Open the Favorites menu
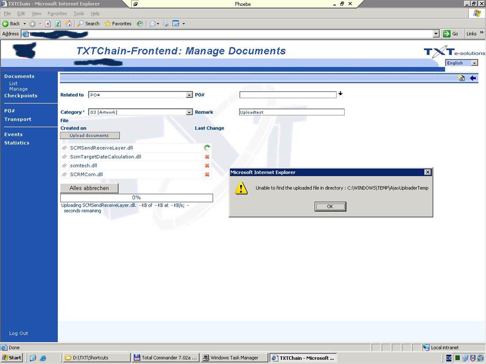Screen dimensions: 486x364 [x=57, y=14]
